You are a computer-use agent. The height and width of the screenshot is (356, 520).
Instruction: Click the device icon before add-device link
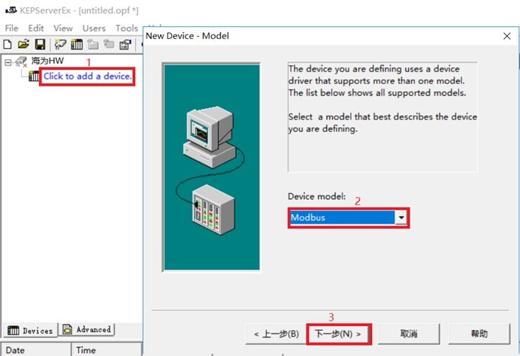click(x=34, y=77)
